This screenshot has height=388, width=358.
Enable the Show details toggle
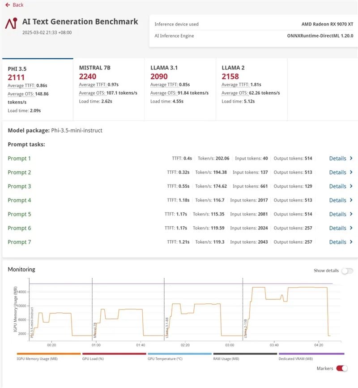(347, 271)
